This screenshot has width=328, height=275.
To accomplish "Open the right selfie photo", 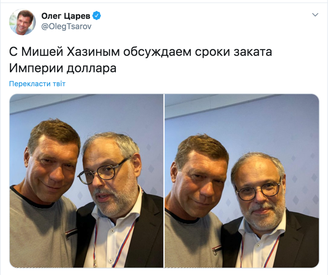I will [242, 181].
